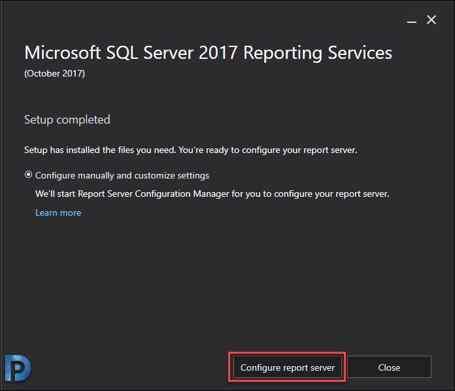Minimize the SQL Reporting Services setup window

click(411, 22)
